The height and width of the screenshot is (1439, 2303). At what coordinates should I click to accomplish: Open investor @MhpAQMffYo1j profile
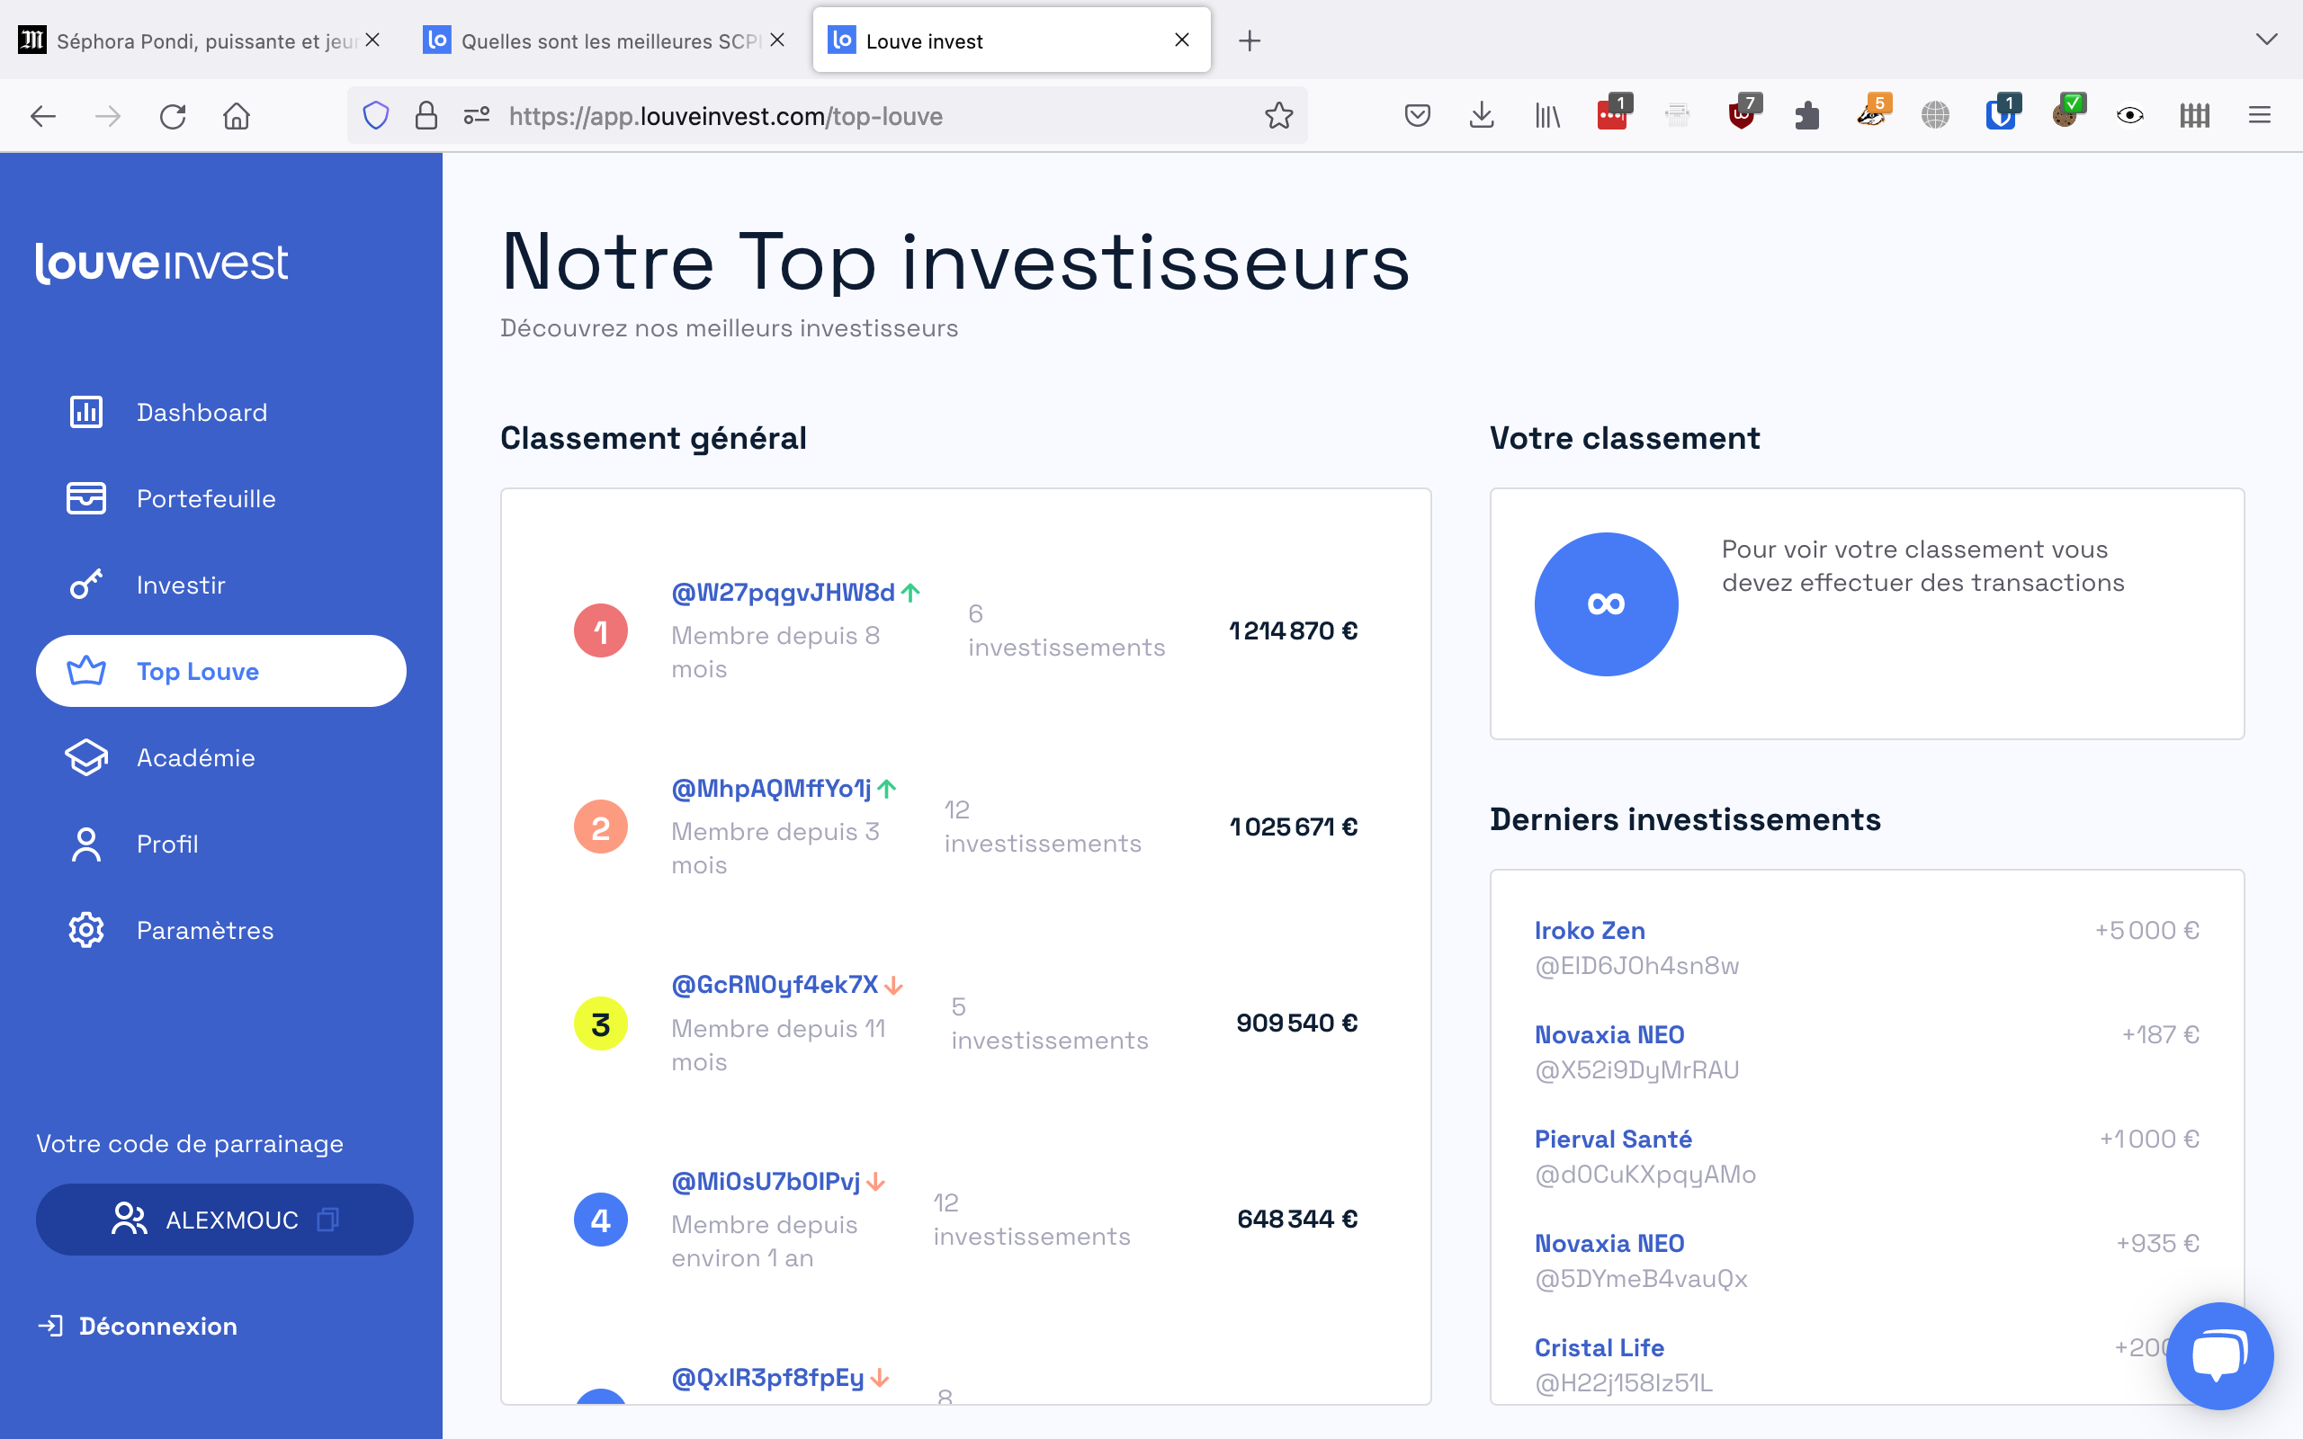tap(771, 788)
